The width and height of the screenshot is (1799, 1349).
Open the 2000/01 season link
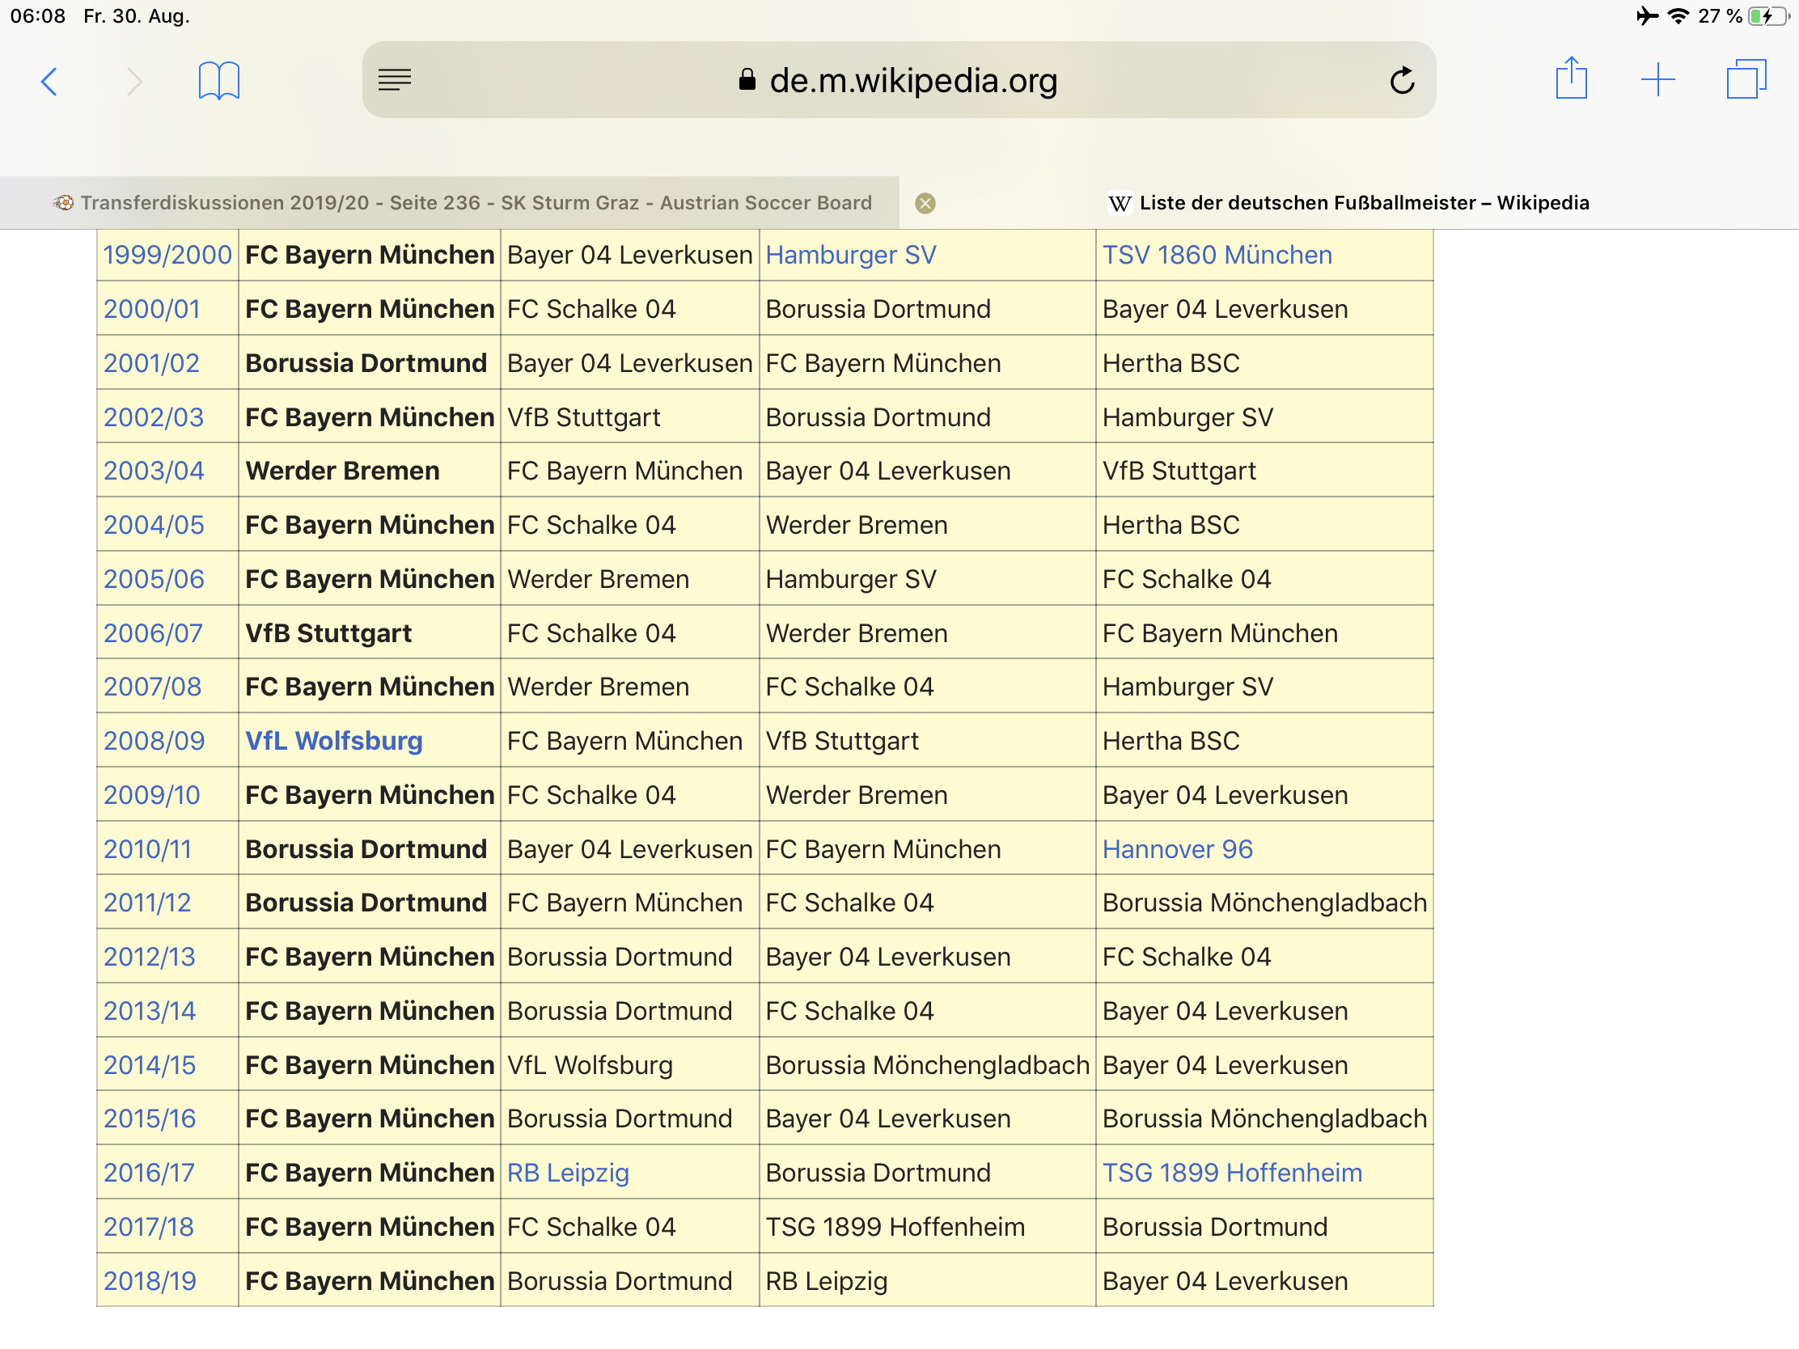point(151,309)
